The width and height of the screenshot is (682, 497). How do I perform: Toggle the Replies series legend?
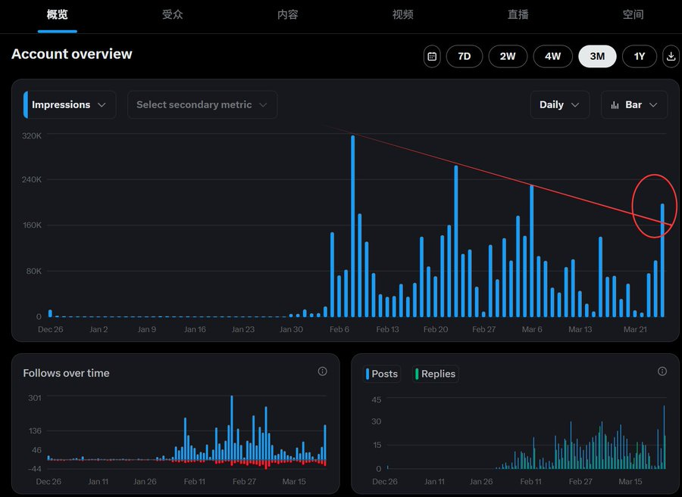tap(435, 374)
